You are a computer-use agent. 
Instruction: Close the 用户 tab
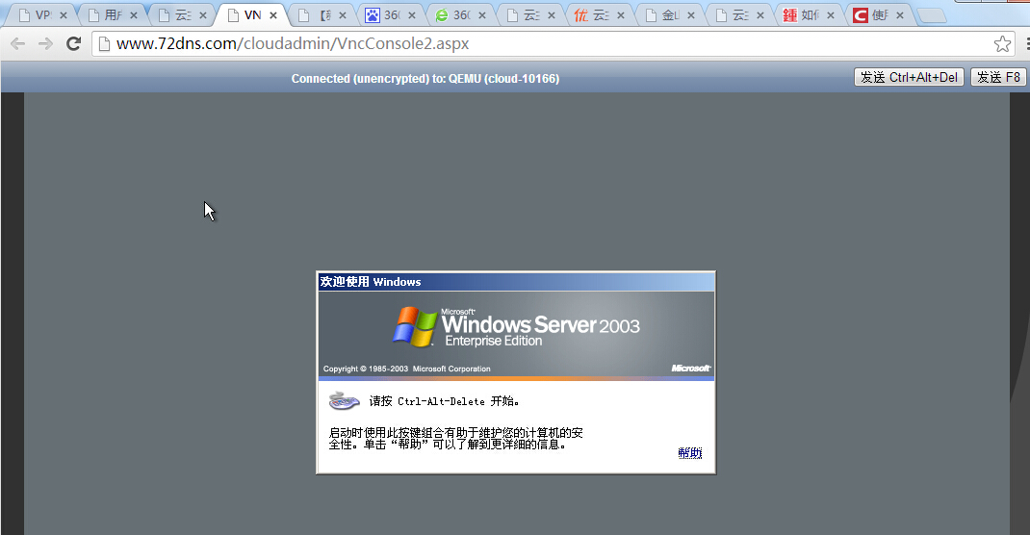click(x=134, y=15)
